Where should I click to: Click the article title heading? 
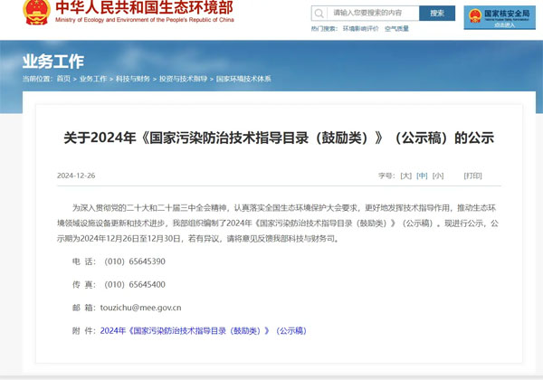pyautogui.click(x=279, y=138)
